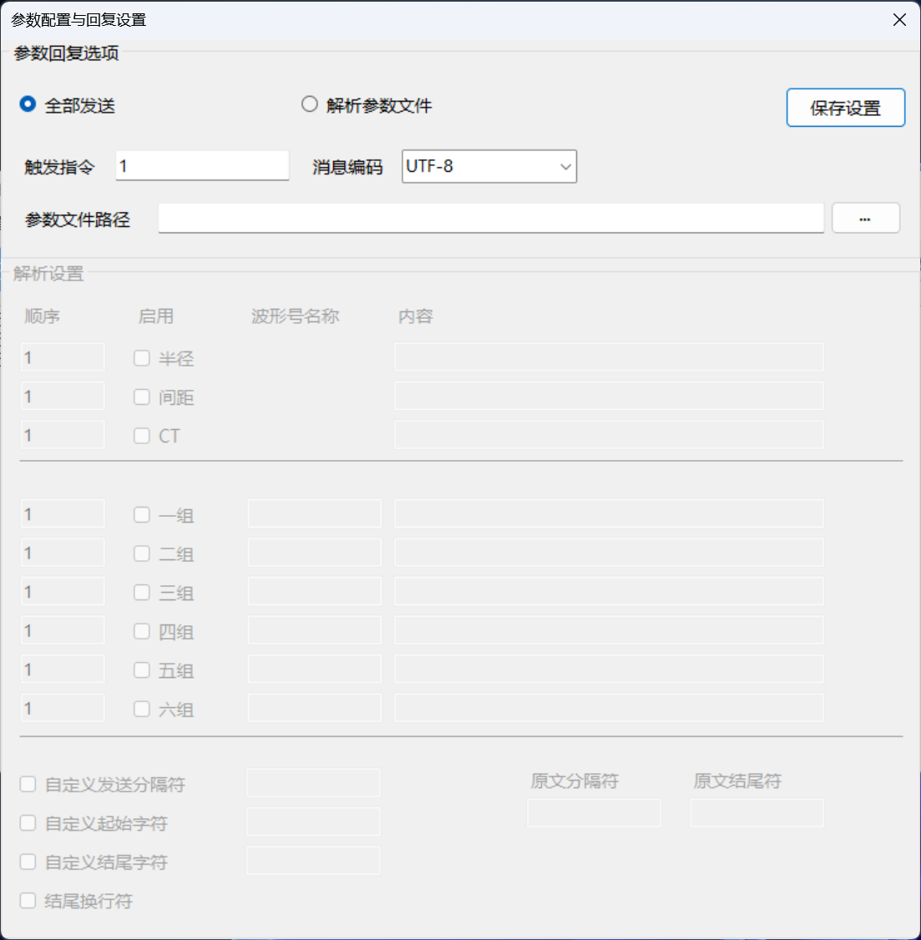
Task: Click the 间距 row content field
Action: (610, 396)
